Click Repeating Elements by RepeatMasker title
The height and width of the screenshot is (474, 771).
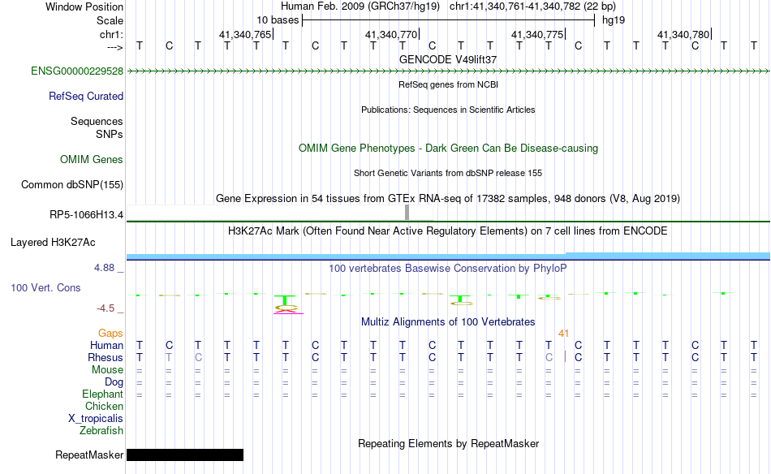click(x=449, y=443)
